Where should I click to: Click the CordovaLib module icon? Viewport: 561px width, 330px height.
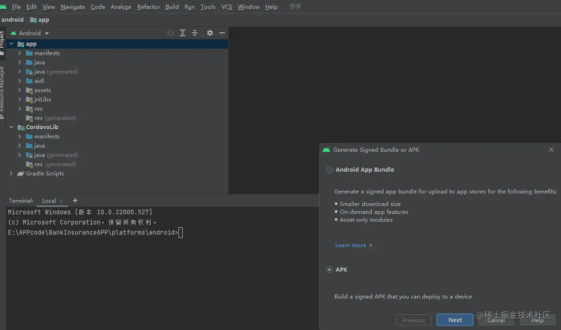click(21, 127)
